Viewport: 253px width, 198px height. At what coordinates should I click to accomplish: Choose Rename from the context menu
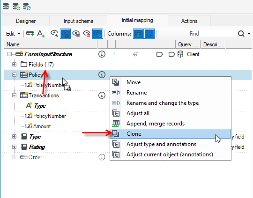(x=171, y=93)
